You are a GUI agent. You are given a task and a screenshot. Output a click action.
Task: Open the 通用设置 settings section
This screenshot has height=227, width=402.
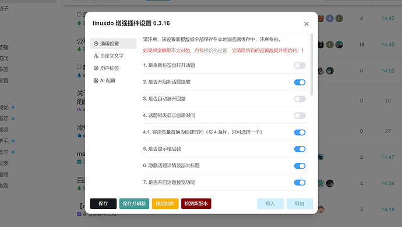(113, 44)
